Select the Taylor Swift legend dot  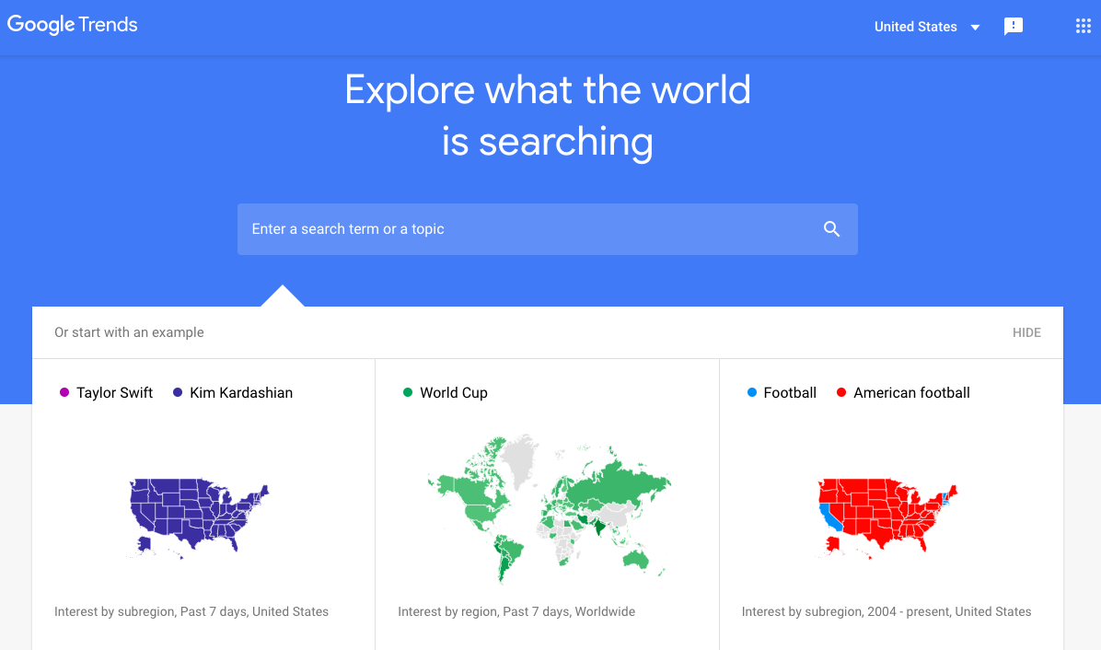point(63,392)
